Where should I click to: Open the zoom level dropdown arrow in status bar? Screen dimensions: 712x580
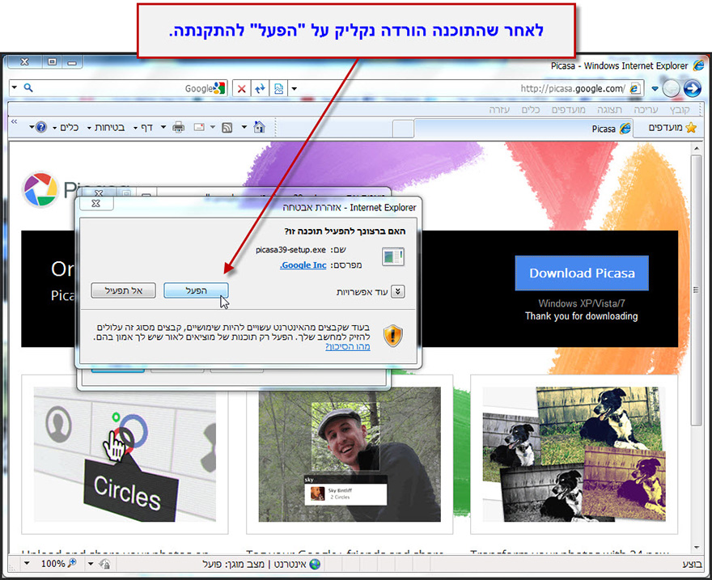tap(27, 564)
